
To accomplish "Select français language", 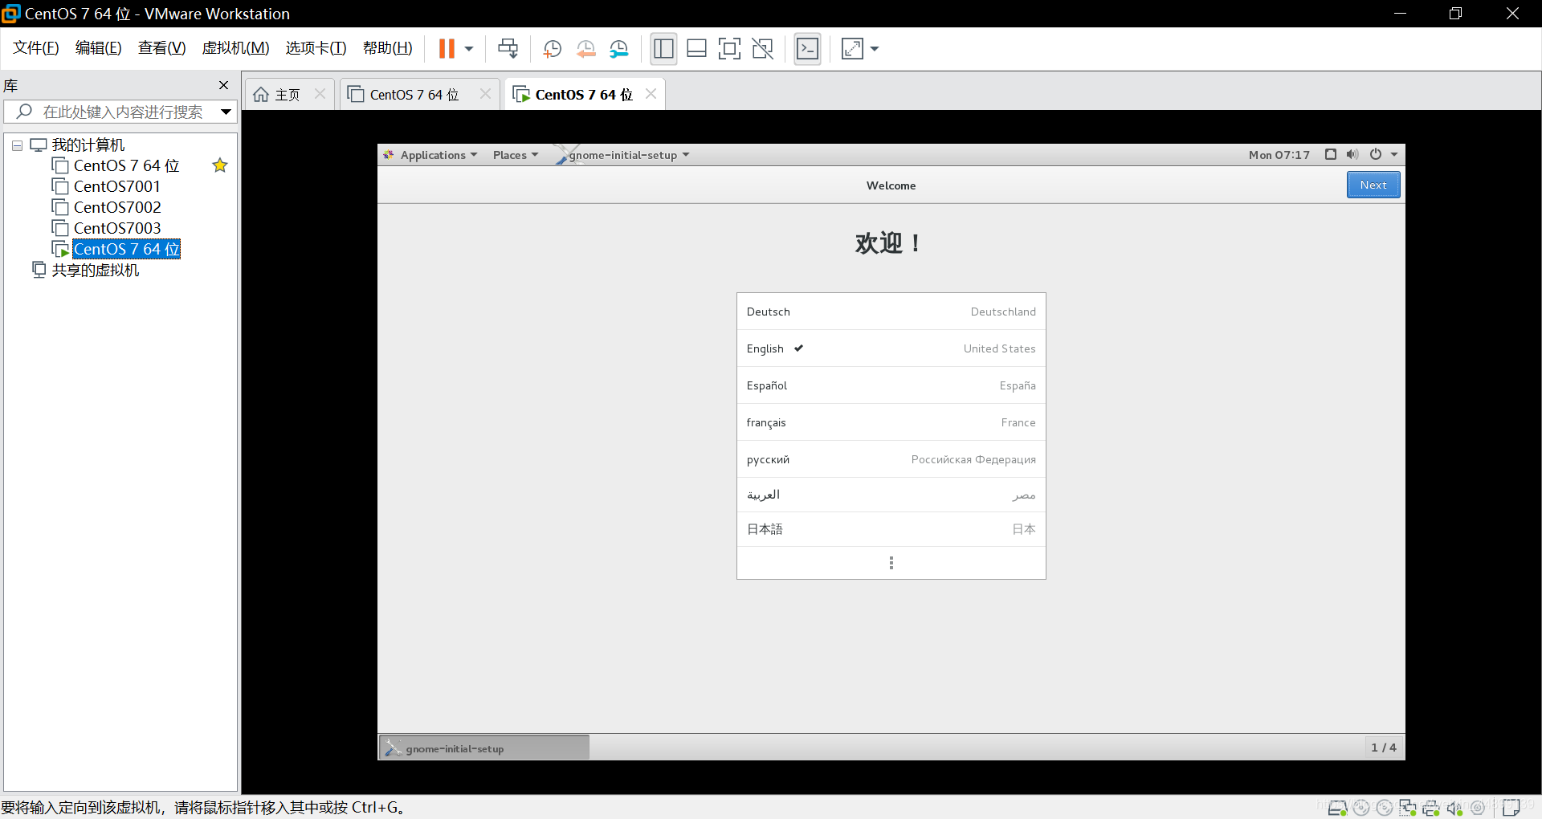I will coord(891,422).
